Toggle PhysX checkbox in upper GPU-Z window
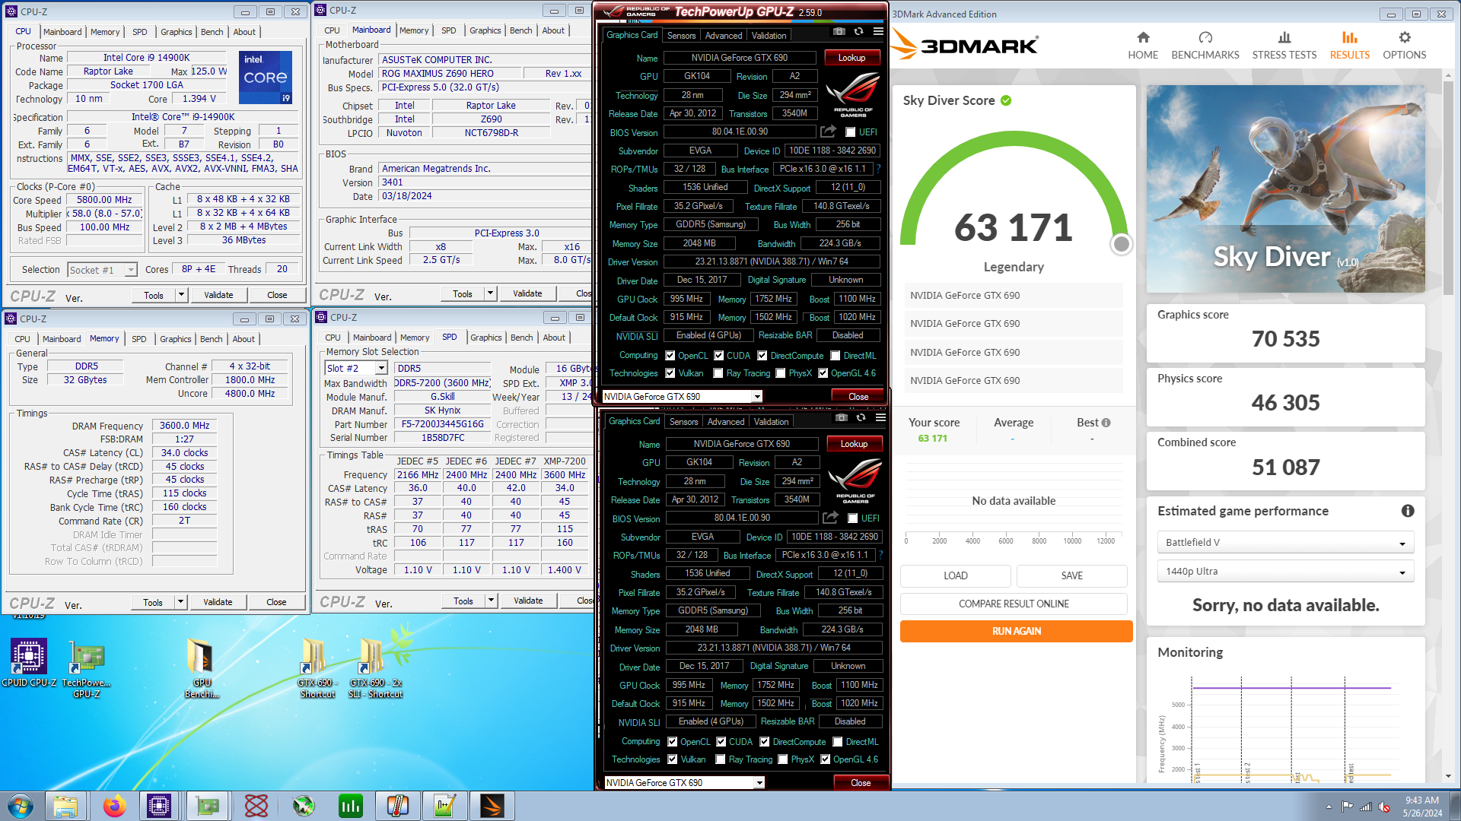 coord(781,373)
